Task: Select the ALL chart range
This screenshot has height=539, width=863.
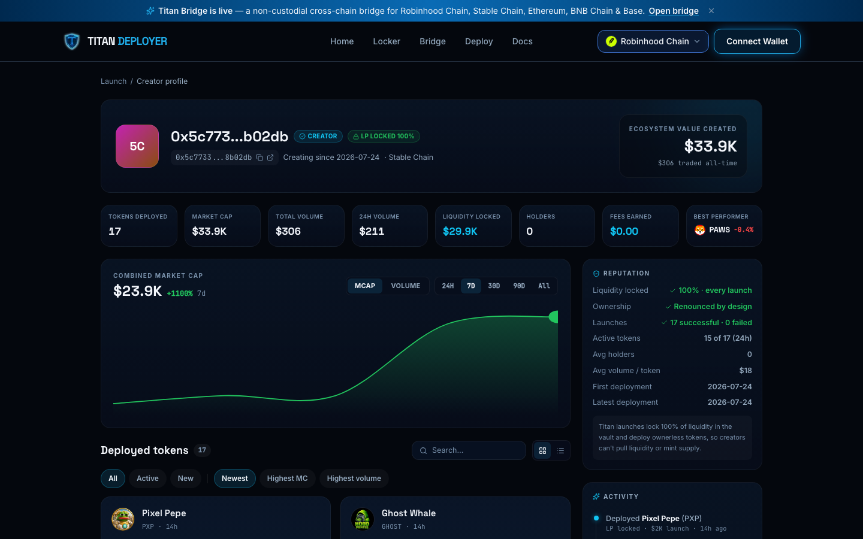Action: pos(544,286)
